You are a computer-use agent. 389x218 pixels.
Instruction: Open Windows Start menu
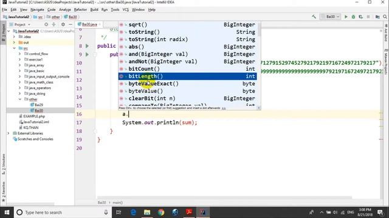tap(7, 213)
